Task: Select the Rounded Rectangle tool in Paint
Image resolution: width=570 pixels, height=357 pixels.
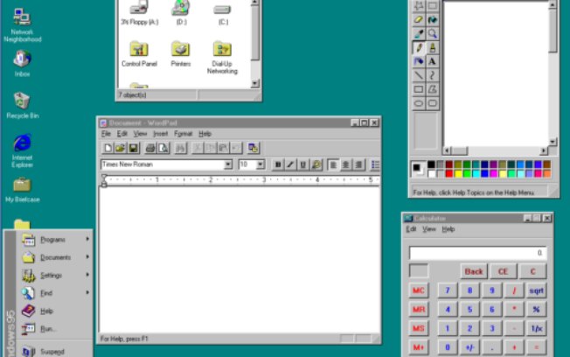Action: [432, 103]
